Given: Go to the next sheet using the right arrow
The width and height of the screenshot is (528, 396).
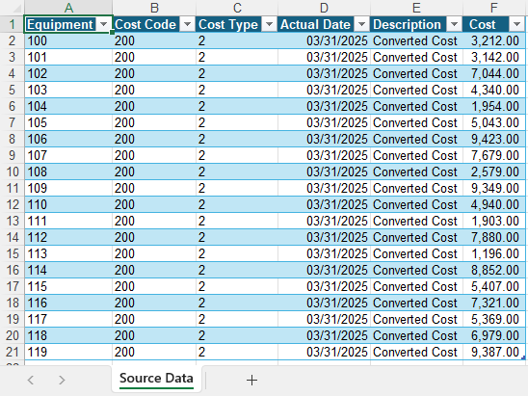Looking at the screenshot, I should pyautogui.click(x=62, y=380).
